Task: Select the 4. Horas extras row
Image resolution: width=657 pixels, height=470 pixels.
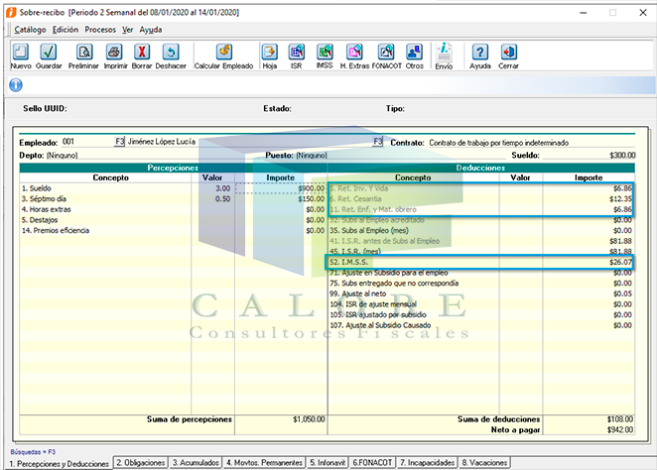Action: (x=173, y=209)
